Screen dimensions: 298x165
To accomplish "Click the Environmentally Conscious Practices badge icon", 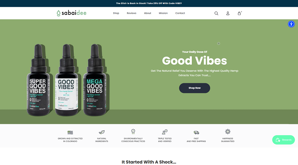I will pos(133,132).
